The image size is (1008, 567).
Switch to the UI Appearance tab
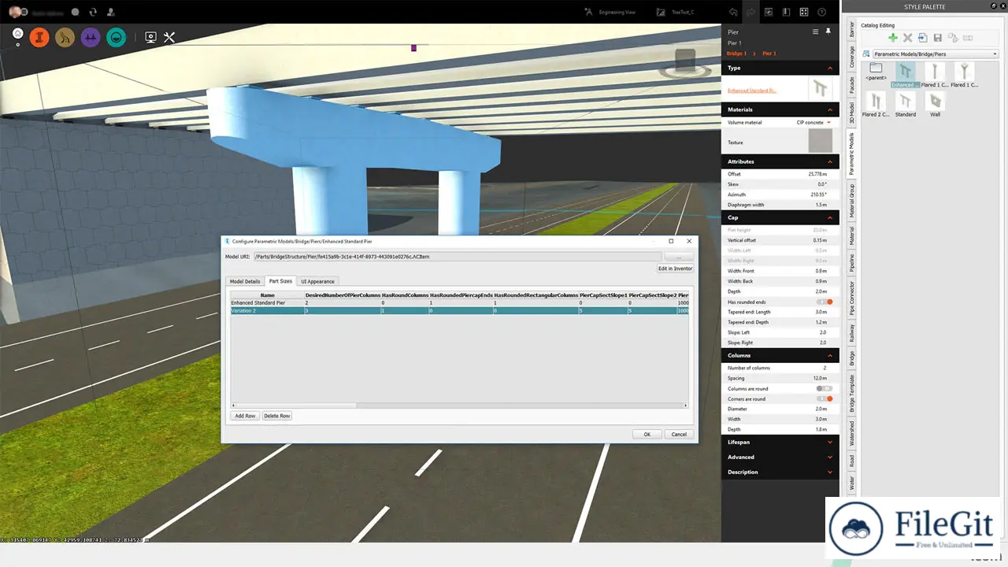pyautogui.click(x=317, y=281)
